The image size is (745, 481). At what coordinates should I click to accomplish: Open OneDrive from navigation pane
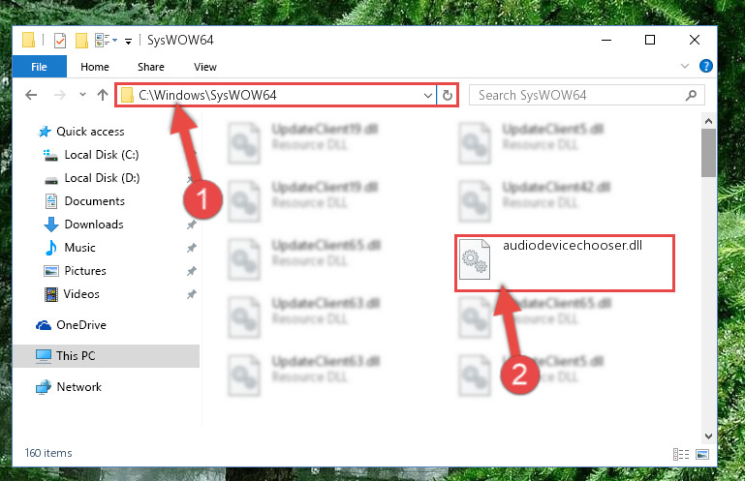tap(81, 325)
